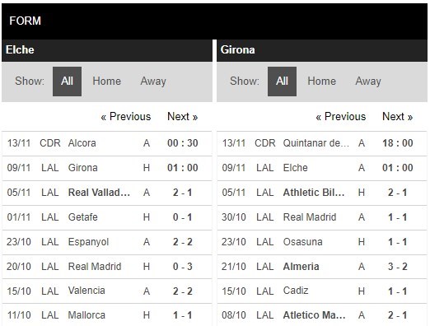Click Girona's Almeria 3 - 2 result
Screen dimensions: 430x326
click(398, 267)
